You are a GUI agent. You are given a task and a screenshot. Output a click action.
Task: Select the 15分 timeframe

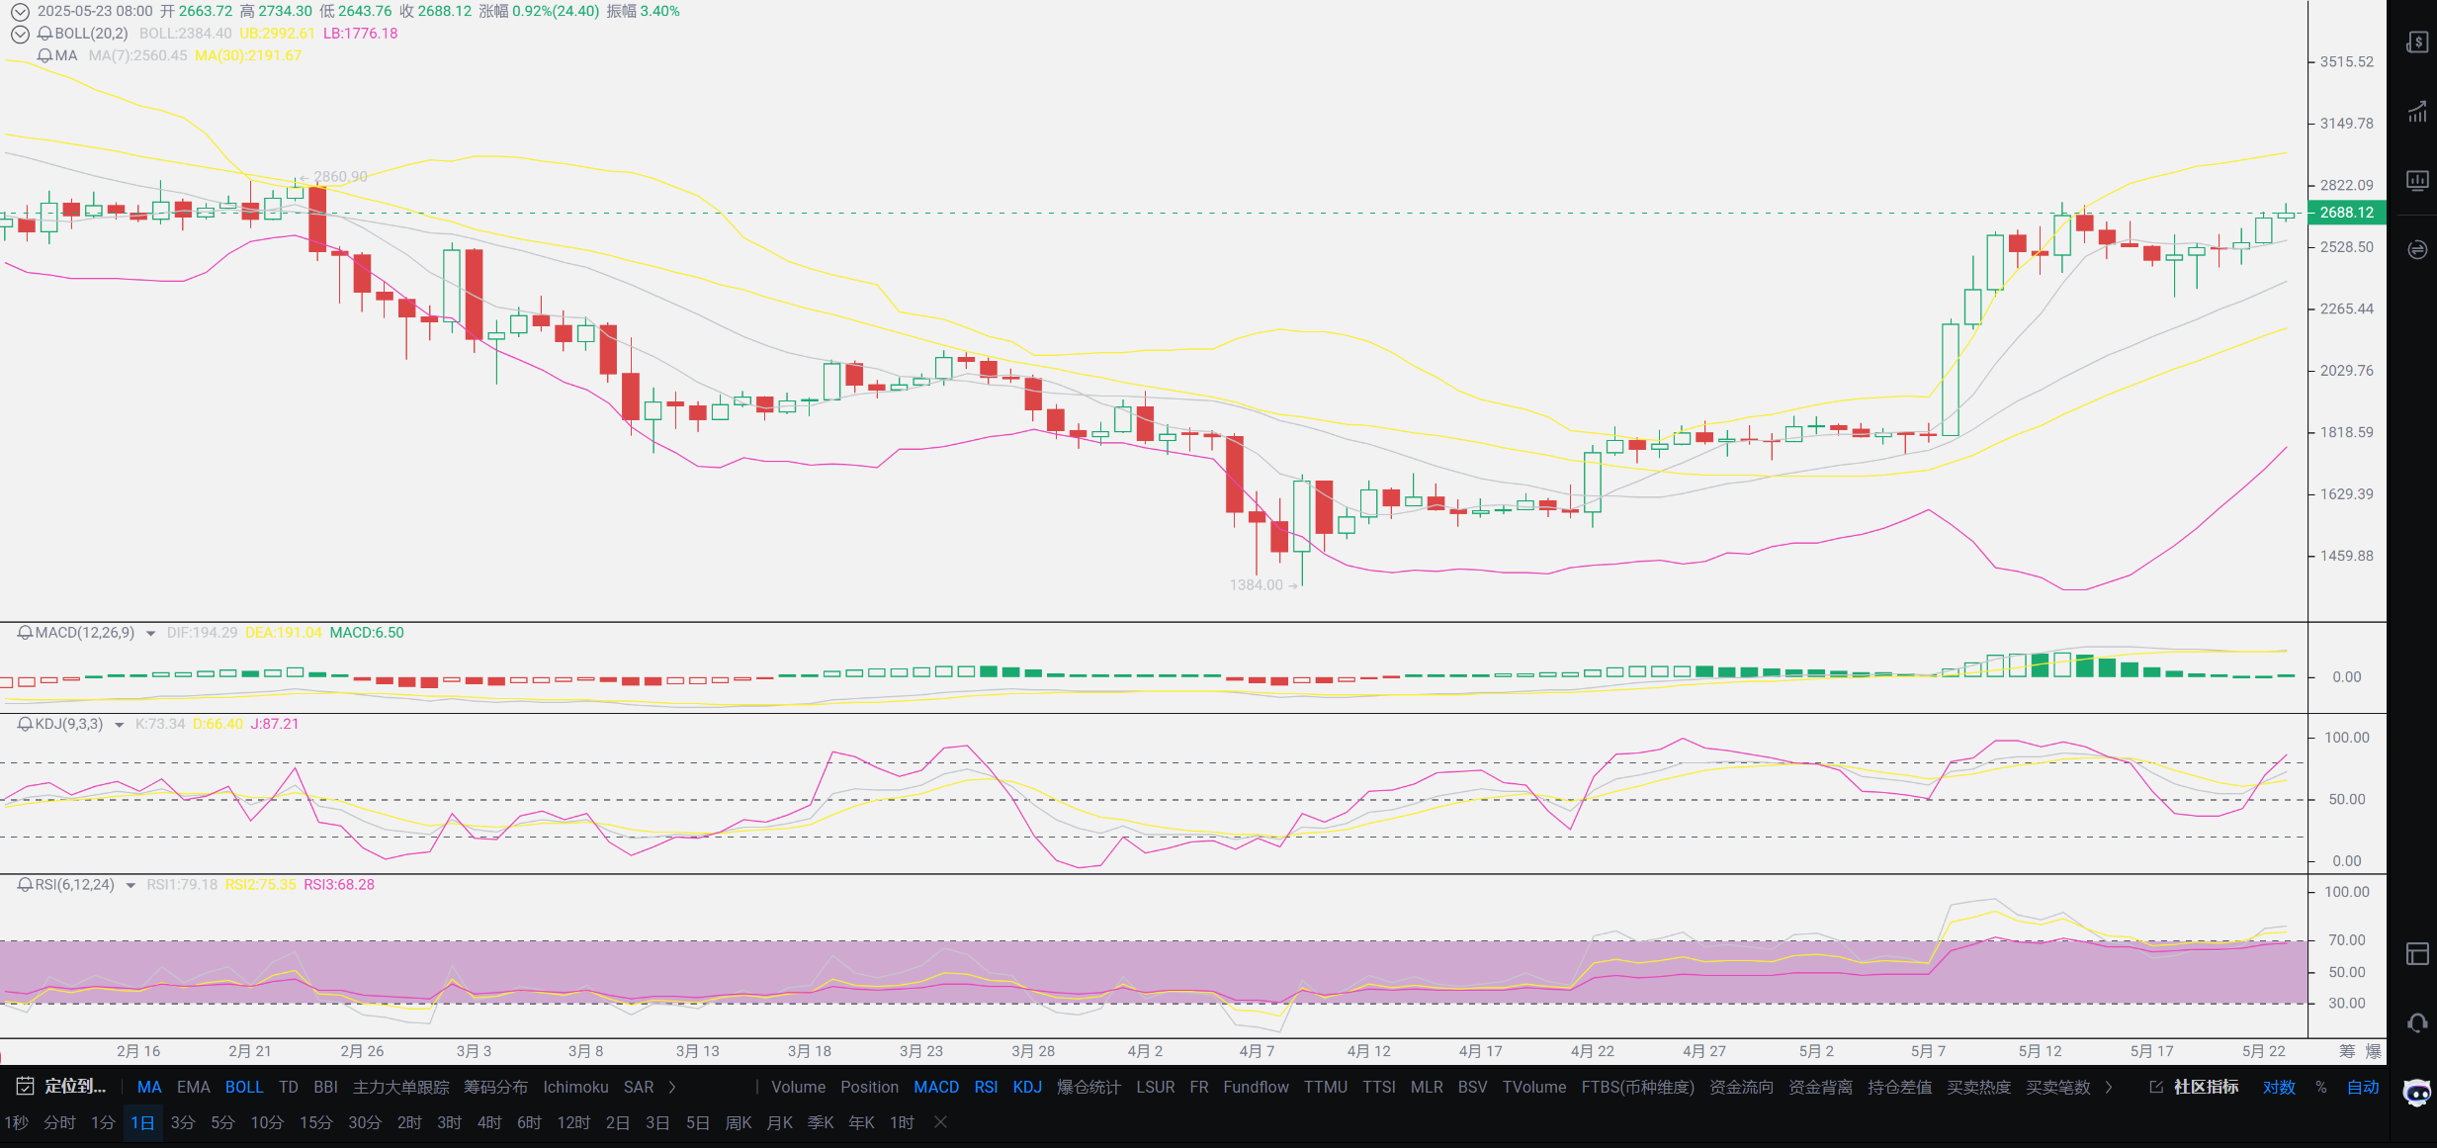(x=315, y=1122)
